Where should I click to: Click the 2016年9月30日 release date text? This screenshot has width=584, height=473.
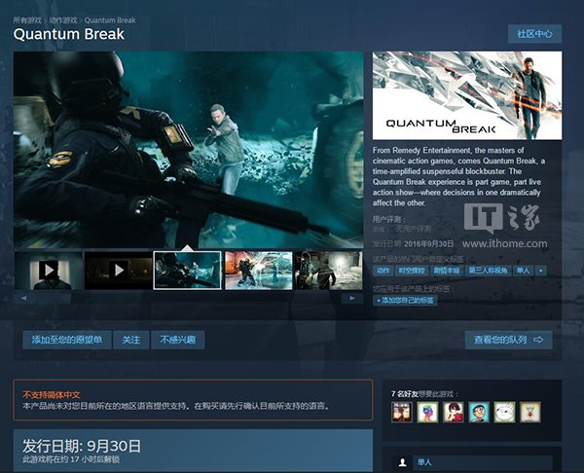429,243
